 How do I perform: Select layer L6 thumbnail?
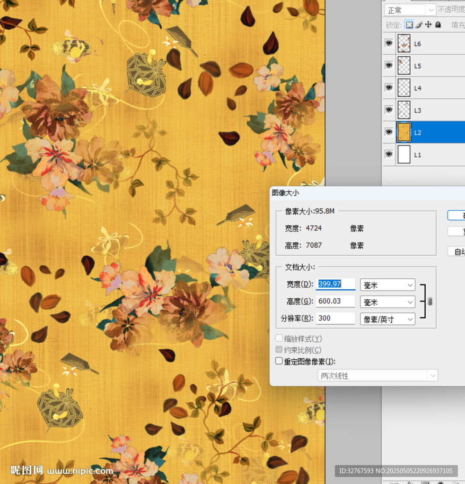pyautogui.click(x=404, y=43)
